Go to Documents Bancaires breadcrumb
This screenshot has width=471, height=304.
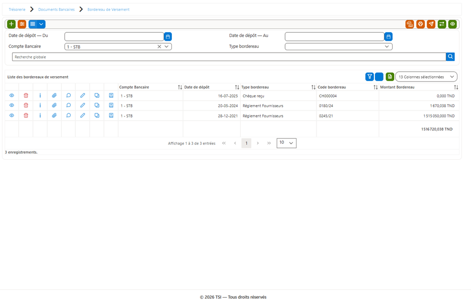click(x=56, y=9)
